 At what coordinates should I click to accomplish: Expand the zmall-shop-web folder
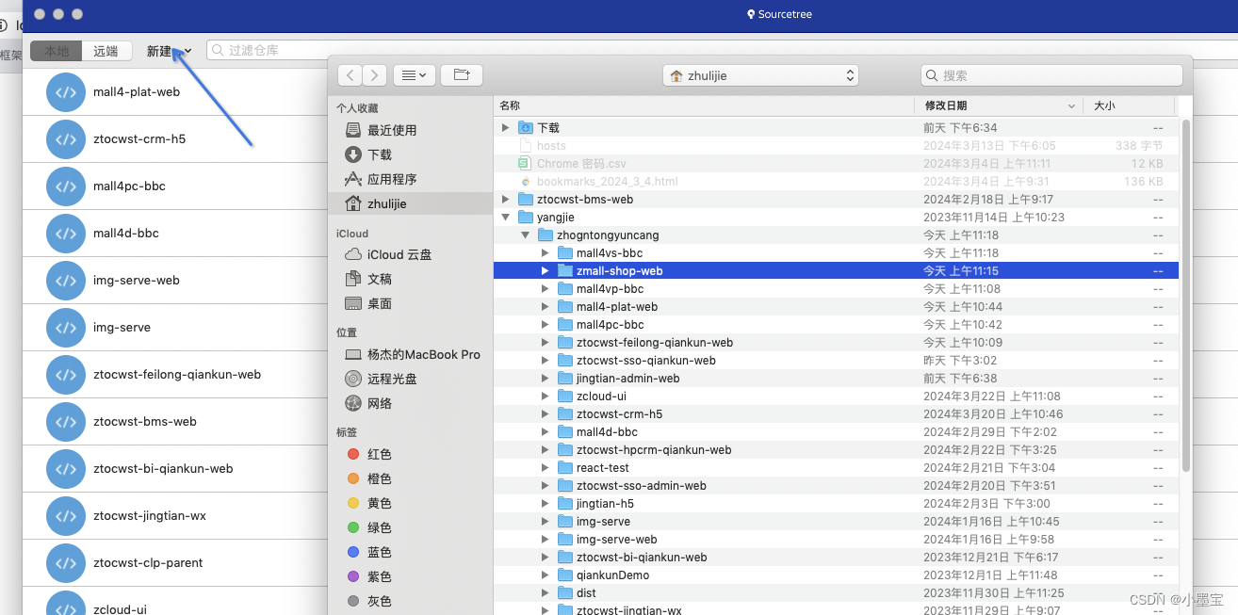pyautogui.click(x=545, y=270)
